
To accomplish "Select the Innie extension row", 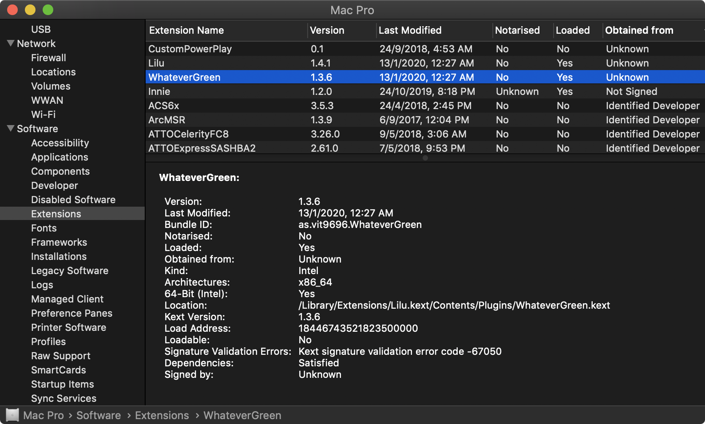I will tap(425, 91).
